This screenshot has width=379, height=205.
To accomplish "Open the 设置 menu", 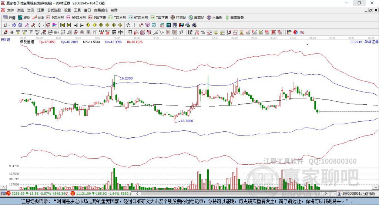I will (x=67, y=10).
